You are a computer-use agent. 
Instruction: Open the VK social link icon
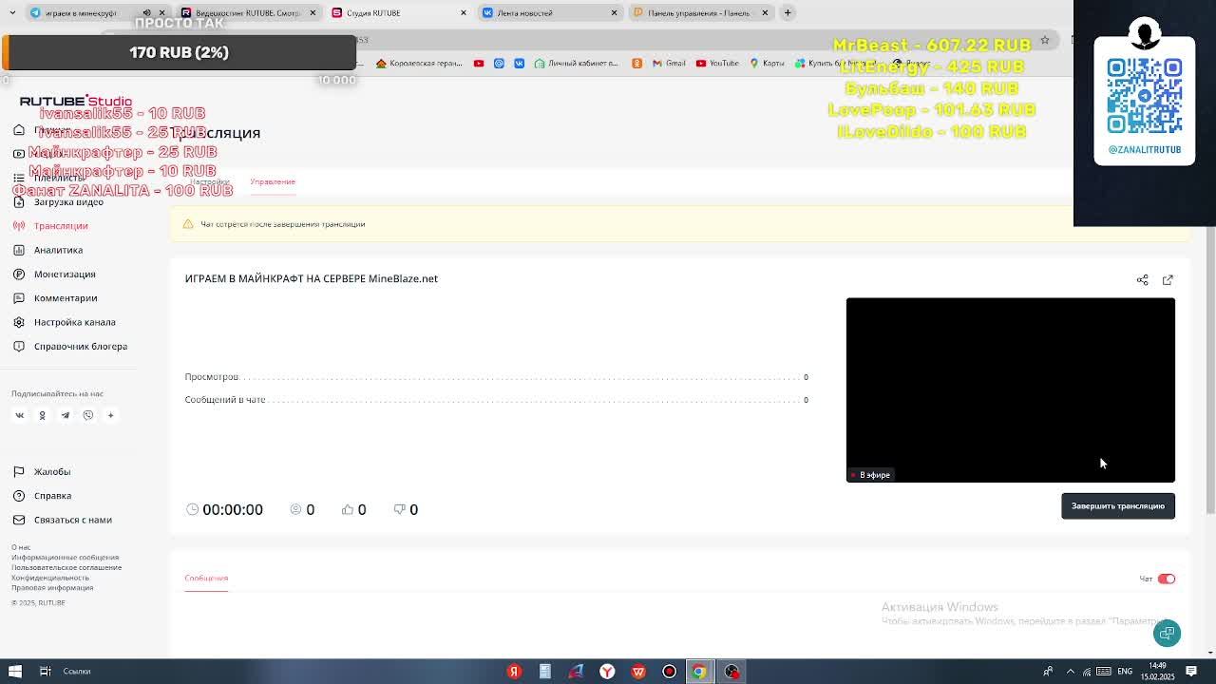(19, 415)
